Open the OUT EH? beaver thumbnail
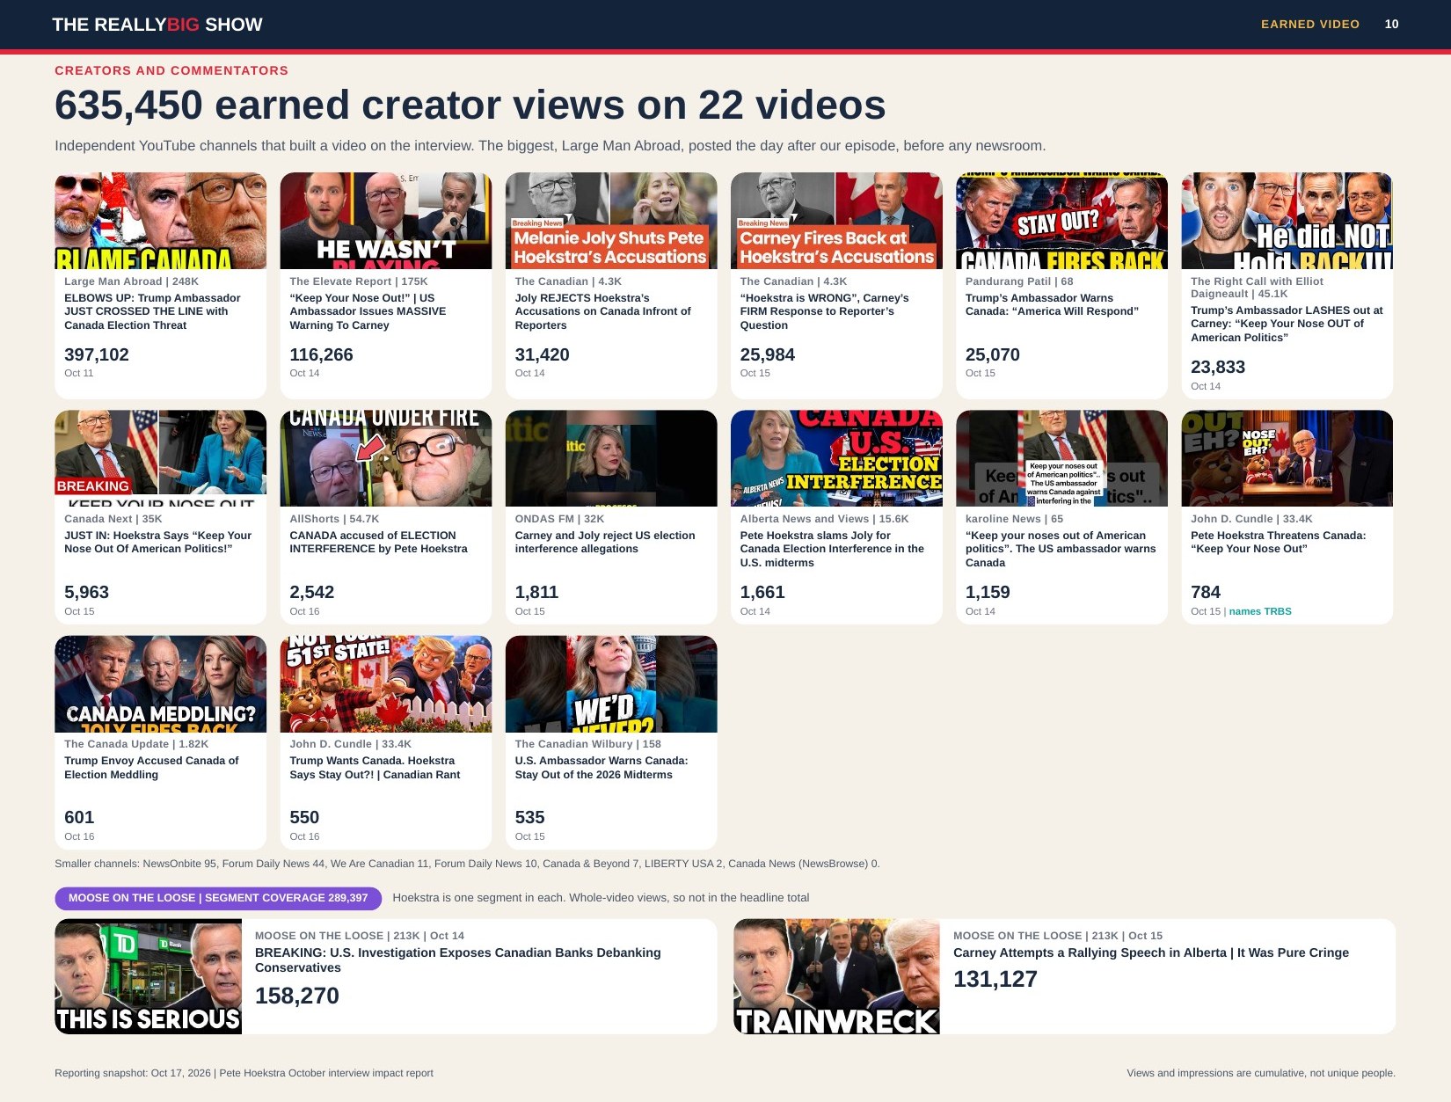 tap(1287, 458)
